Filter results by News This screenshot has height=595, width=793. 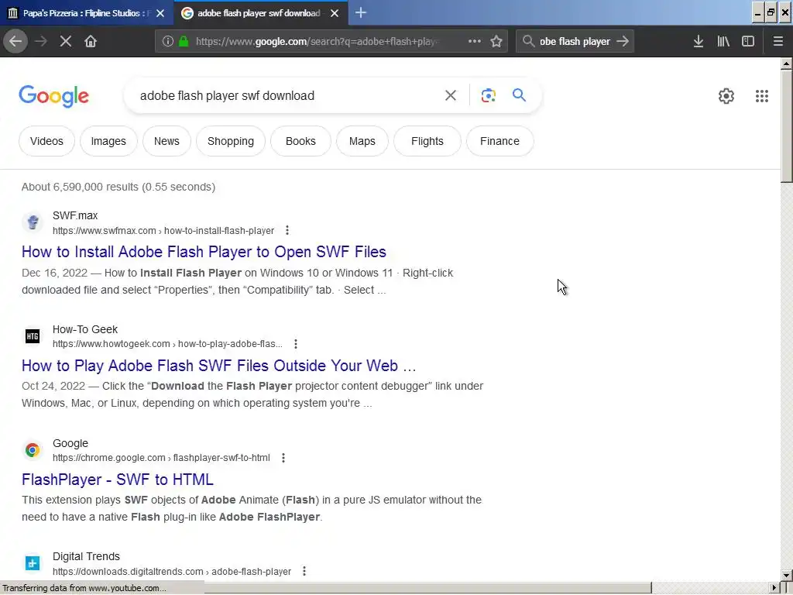click(166, 141)
